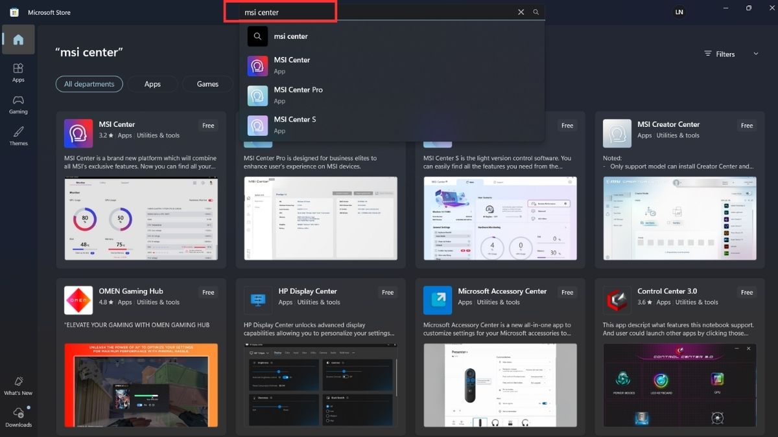Click the MSI Creator Center app icon

(617, 133)
